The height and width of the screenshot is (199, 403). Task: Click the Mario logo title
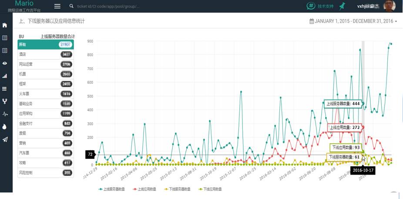24,3
